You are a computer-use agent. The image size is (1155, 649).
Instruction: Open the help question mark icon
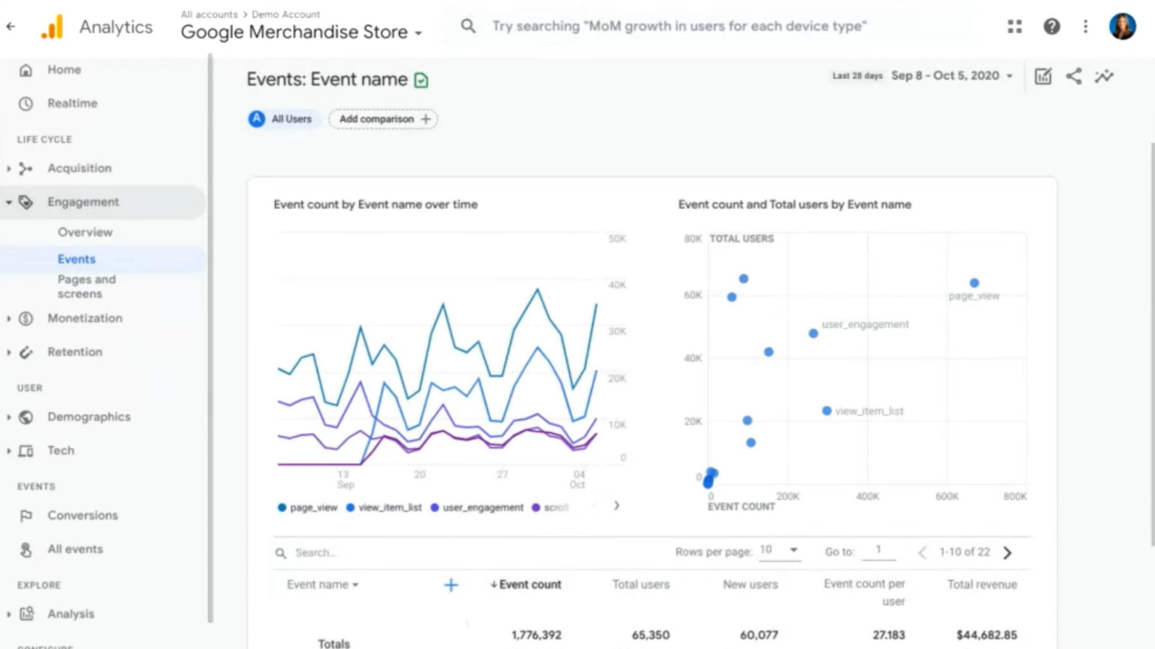[x=1052, y=27]
